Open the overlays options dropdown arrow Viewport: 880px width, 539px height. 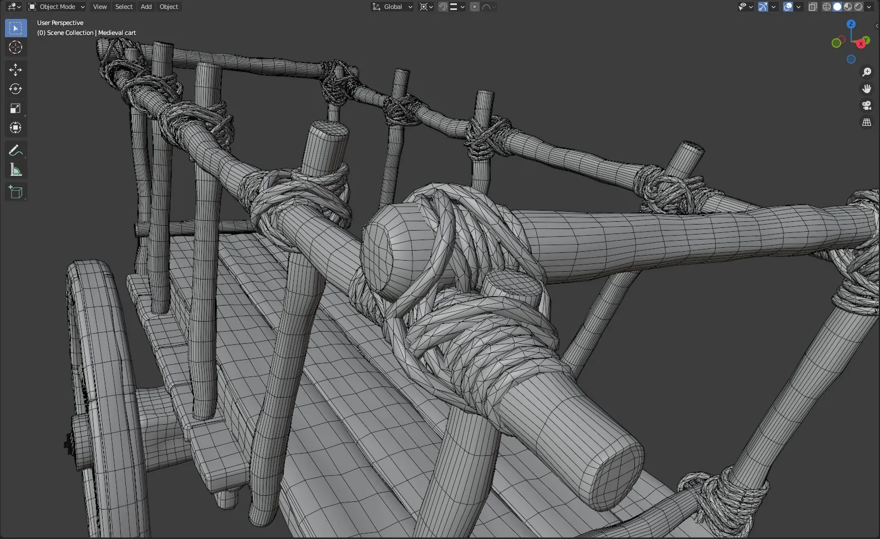click(798, 7)
